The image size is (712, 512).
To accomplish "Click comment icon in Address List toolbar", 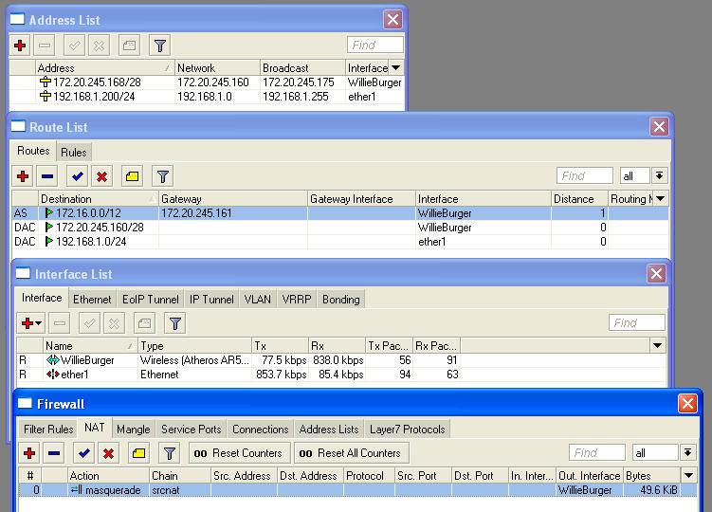I will 130,46.
